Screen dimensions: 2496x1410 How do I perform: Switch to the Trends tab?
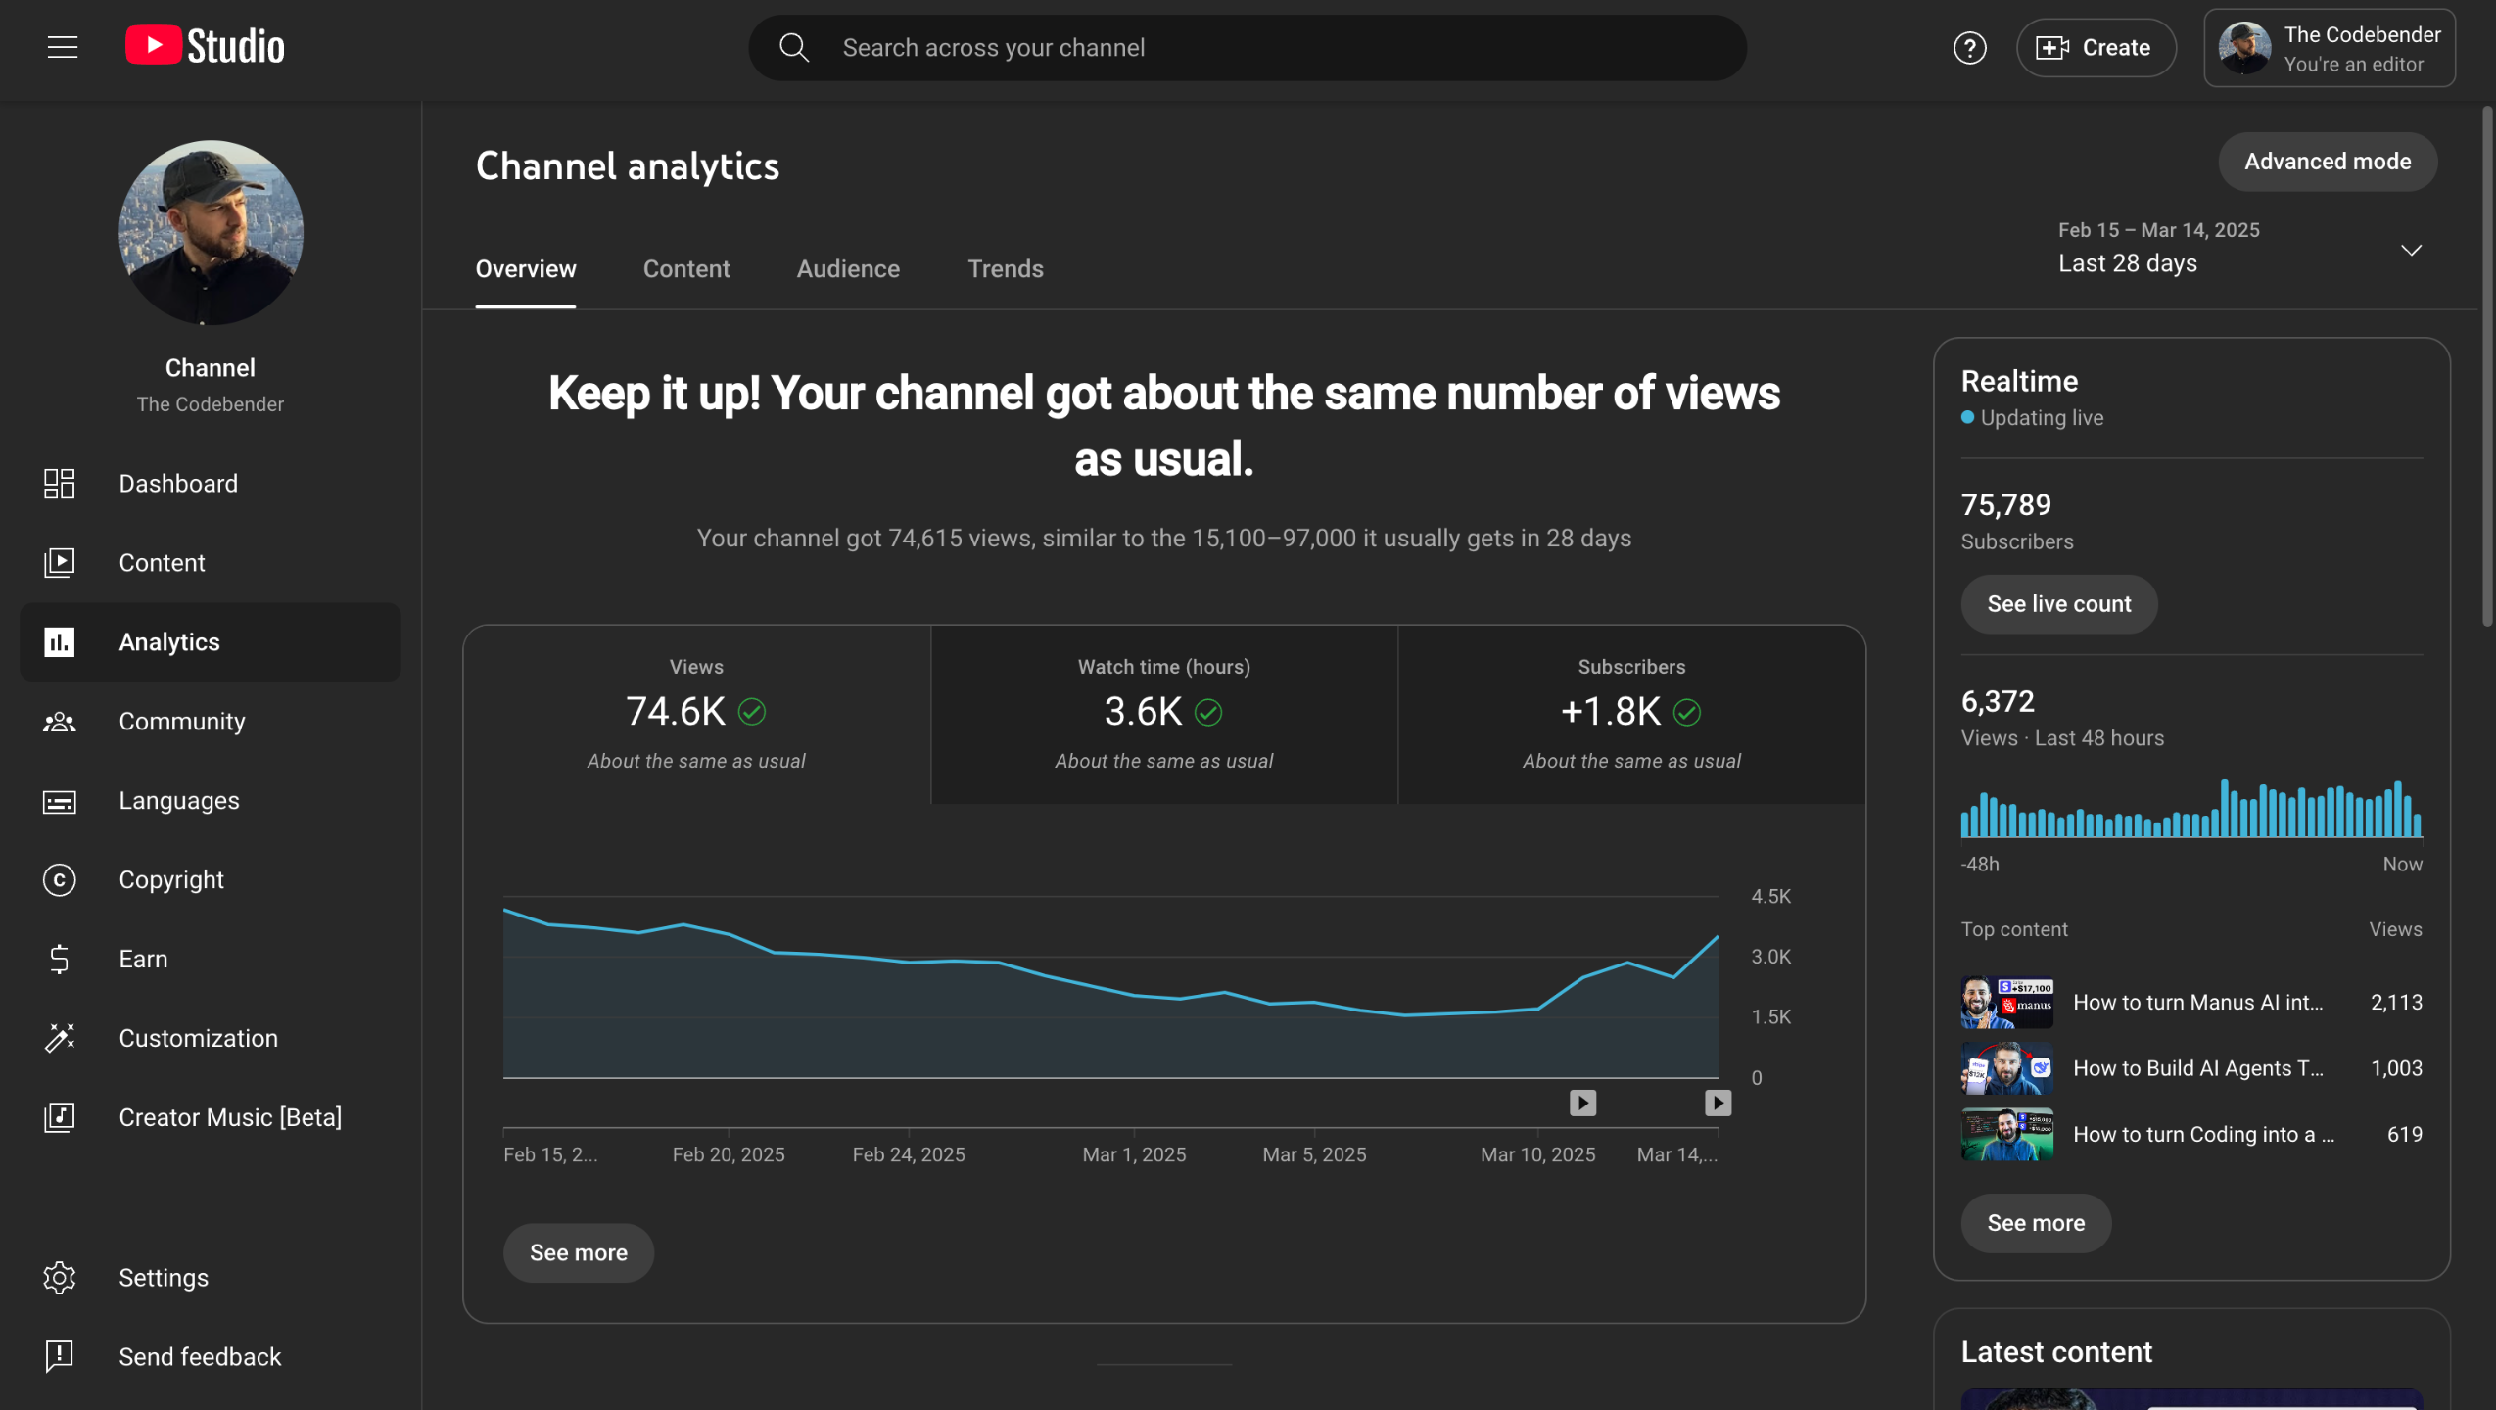pos(1005,269)
